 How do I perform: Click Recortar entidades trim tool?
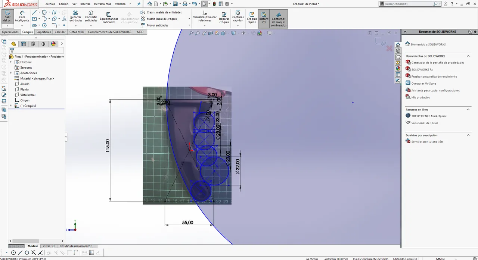pos(75,16)
